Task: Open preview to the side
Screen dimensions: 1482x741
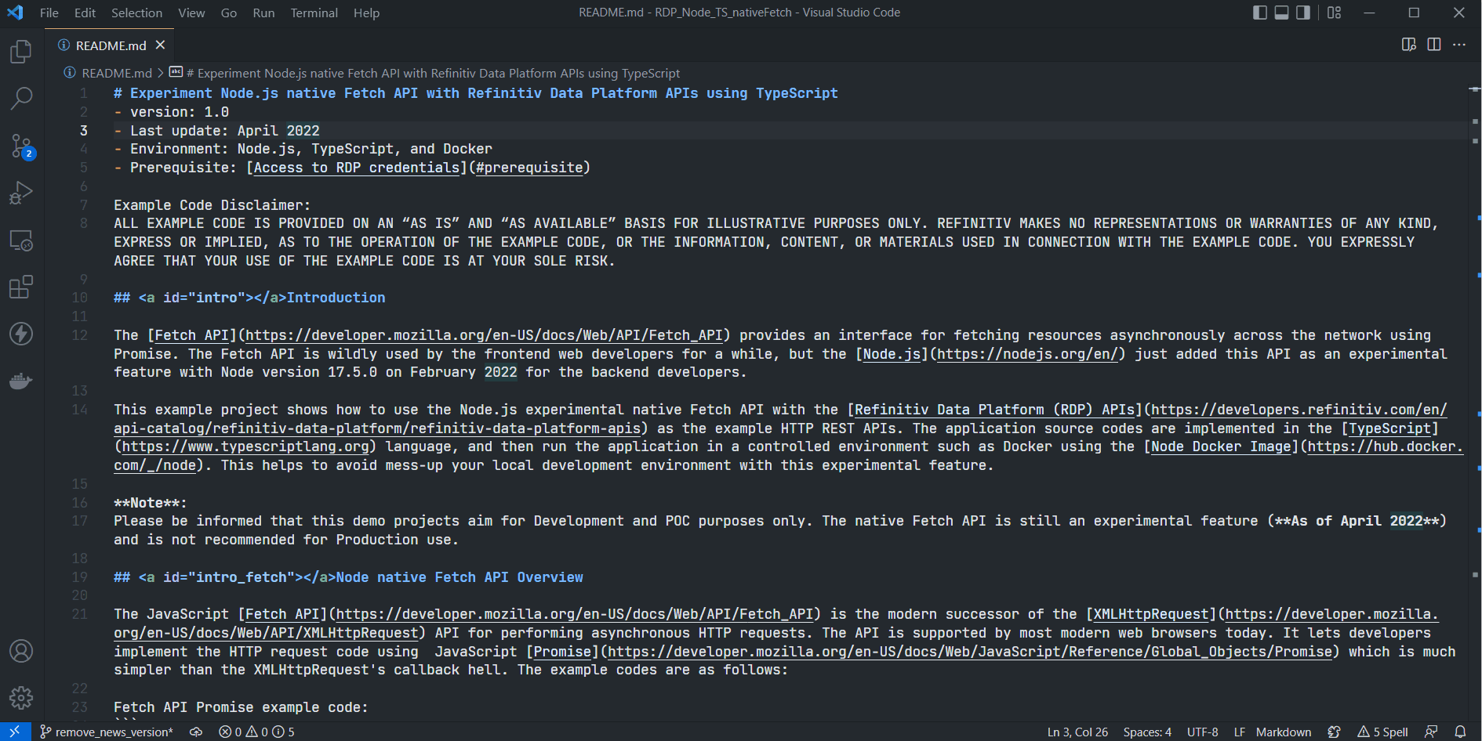Action: (1409, 45)
